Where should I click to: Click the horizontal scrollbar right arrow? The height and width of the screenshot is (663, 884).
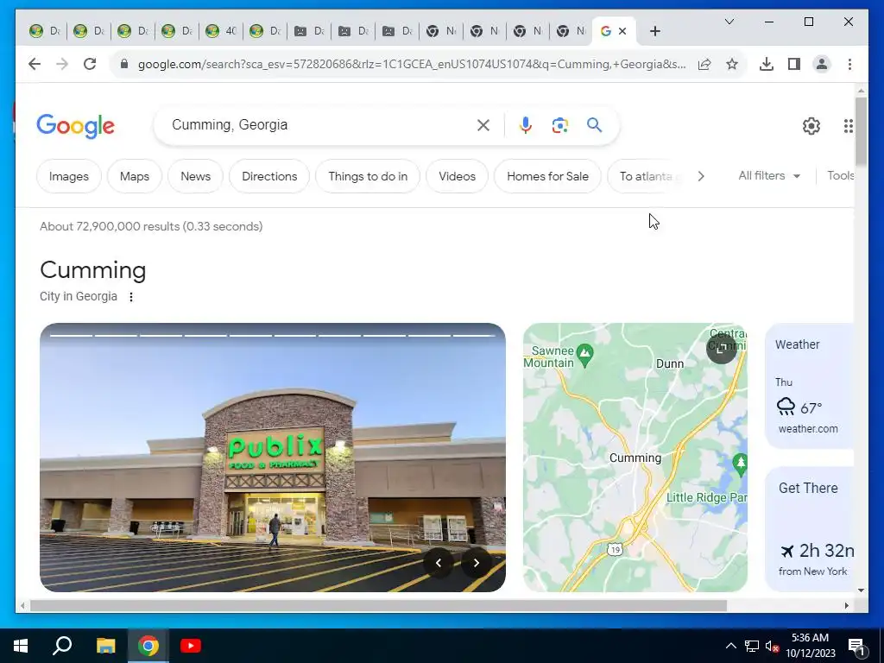click(846, 606)
